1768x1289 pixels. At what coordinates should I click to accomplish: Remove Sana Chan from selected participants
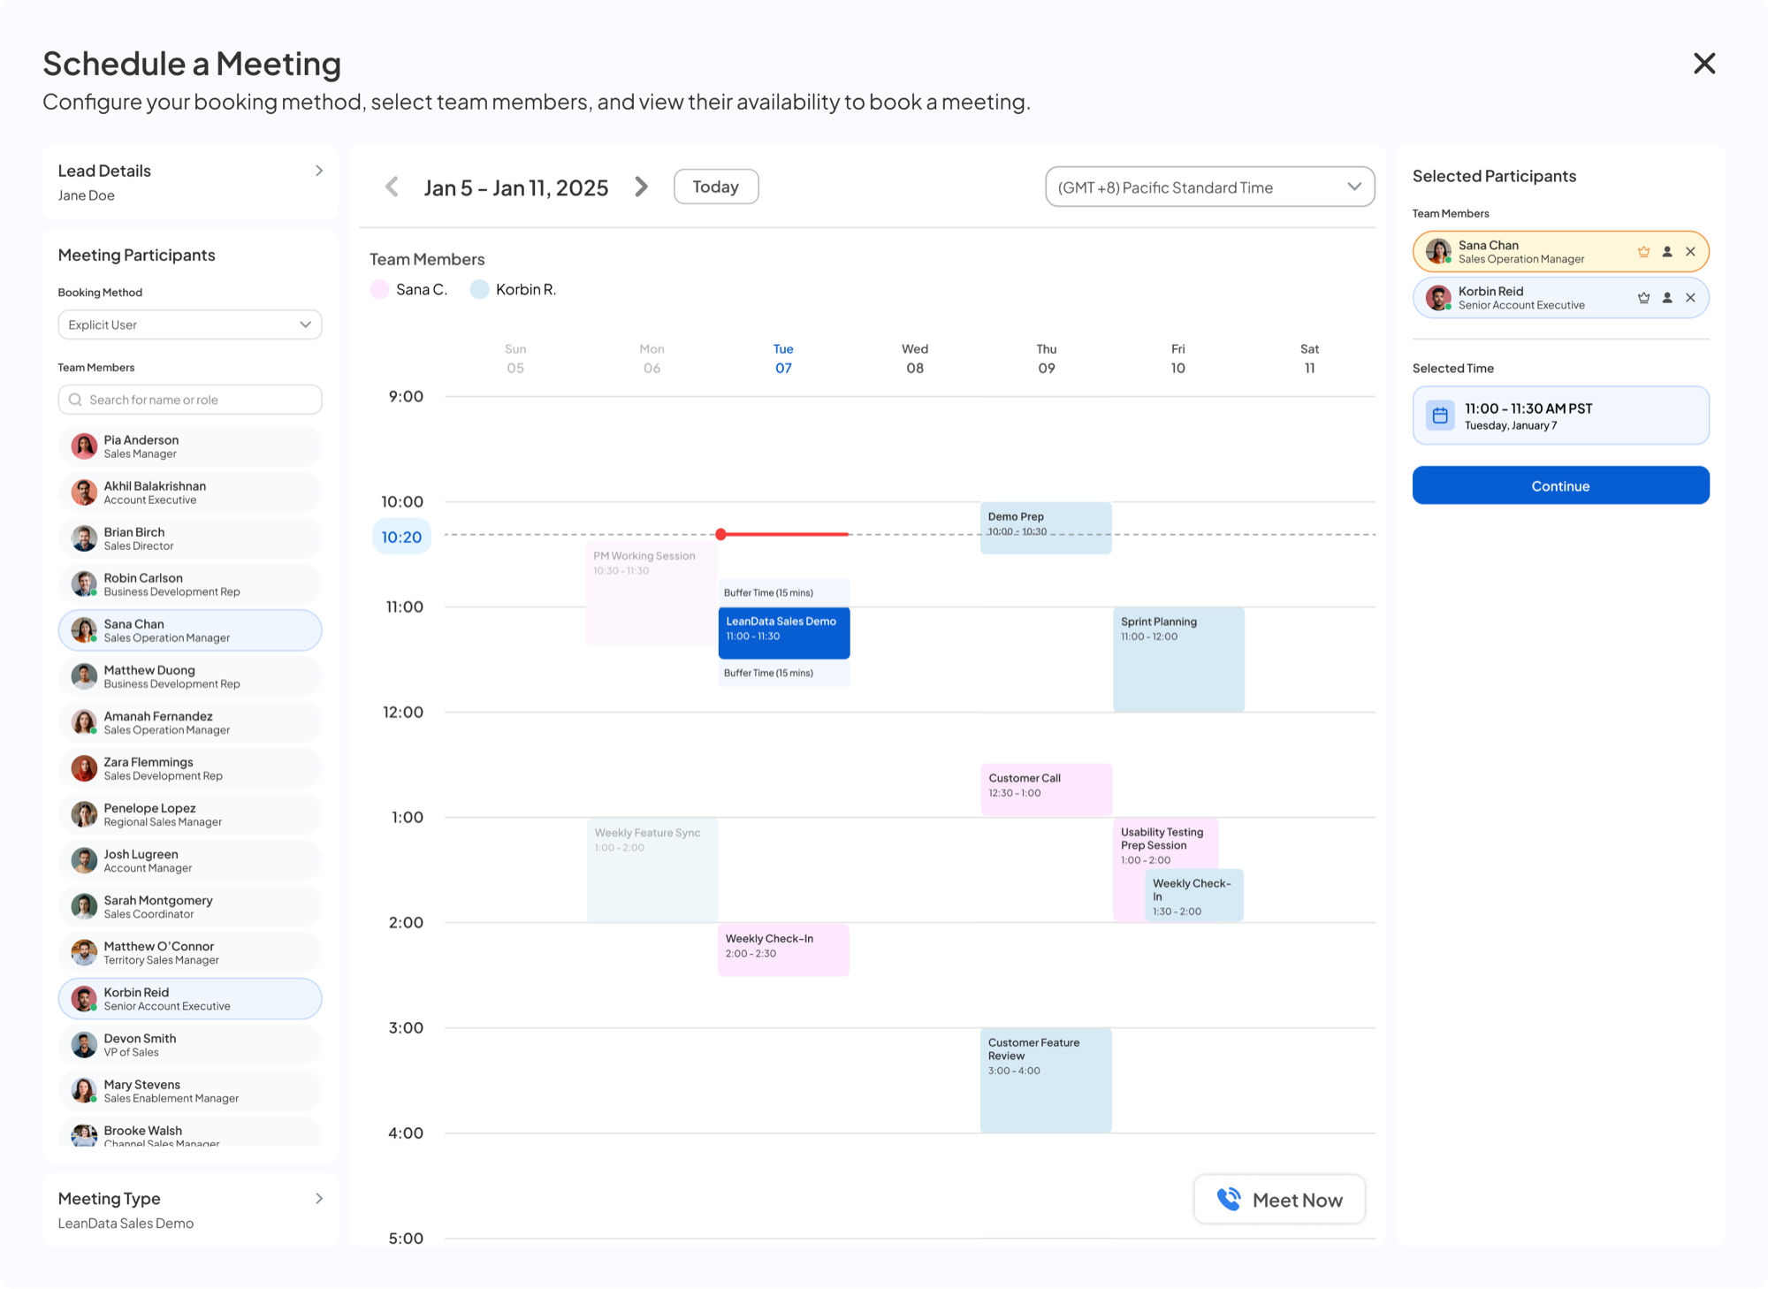point(1690,252)
